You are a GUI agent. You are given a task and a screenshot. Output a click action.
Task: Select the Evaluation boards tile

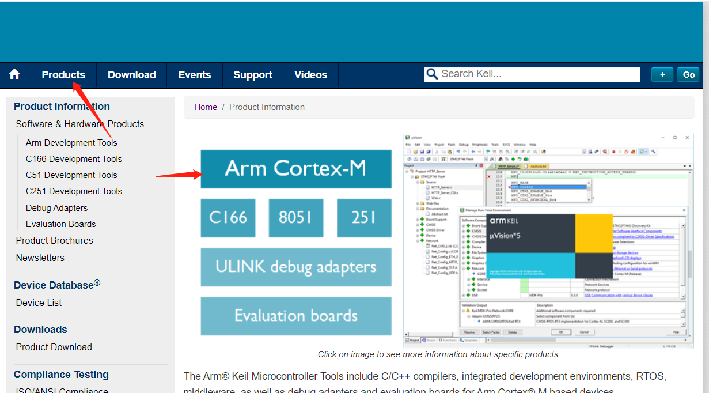[296, 316]
